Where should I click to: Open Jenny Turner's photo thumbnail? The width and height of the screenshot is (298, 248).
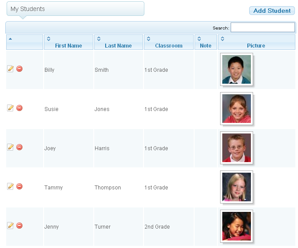236,226
